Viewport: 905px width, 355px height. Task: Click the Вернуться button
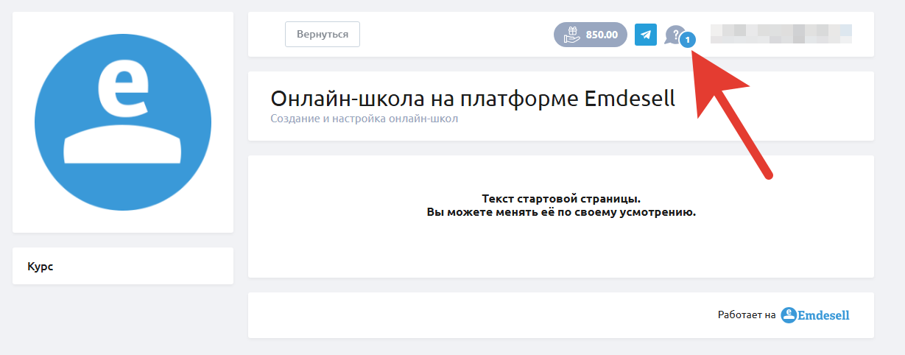[322, 35]
